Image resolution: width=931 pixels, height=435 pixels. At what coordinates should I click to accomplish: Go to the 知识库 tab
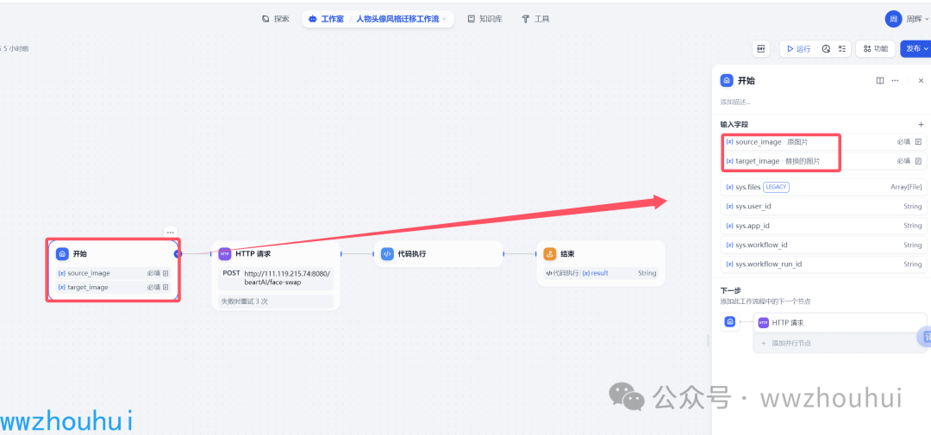(x=484, y=19)
